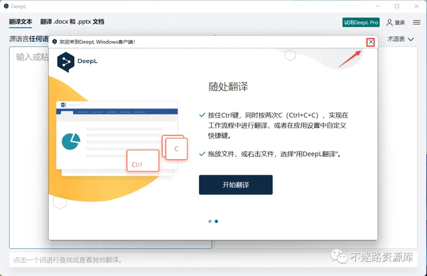Image resolution: width=427 pixels, height=276 pixels.
Task: Click the 试用DeepL Pro button
Action: pyautogui.click(x=361, y=22)
